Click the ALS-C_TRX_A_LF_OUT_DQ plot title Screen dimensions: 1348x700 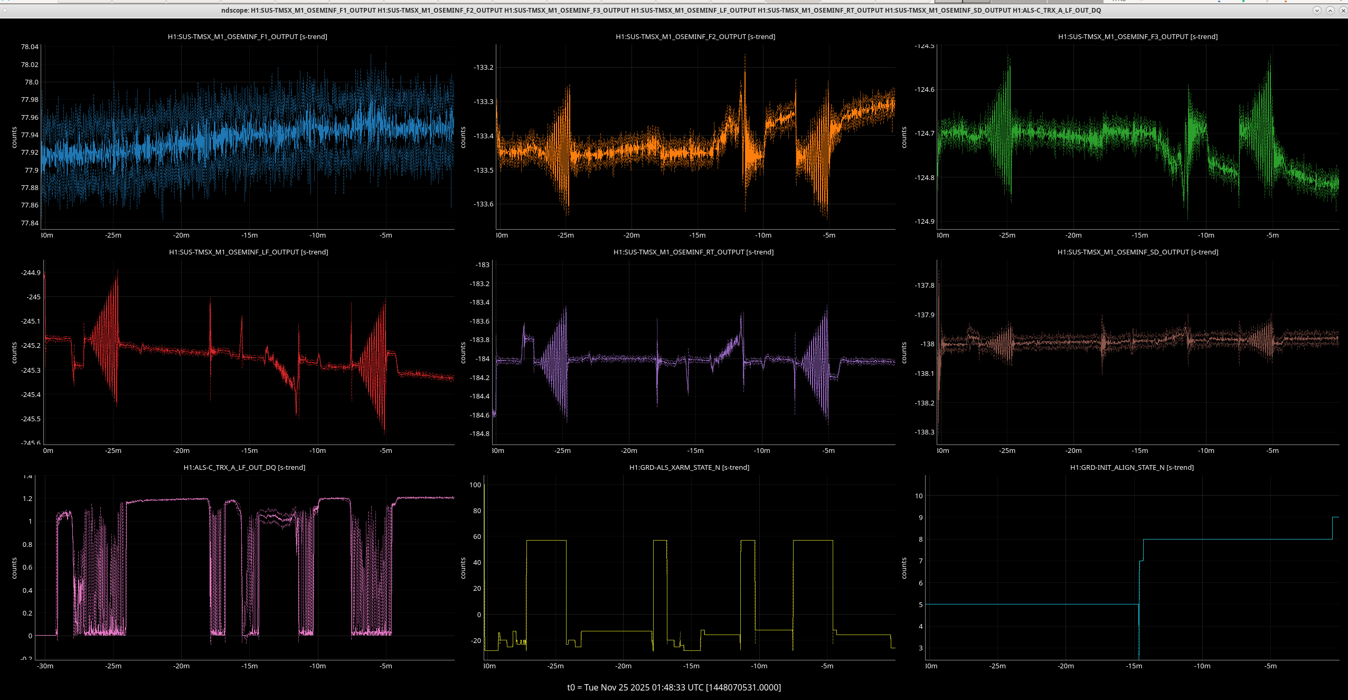tap(244, 467)
